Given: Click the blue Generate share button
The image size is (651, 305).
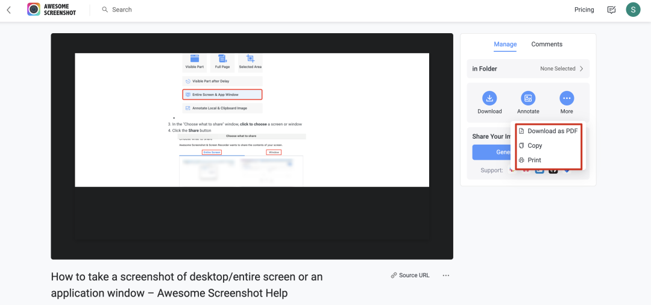Looking at the screenshot, I should coord(492,152).
